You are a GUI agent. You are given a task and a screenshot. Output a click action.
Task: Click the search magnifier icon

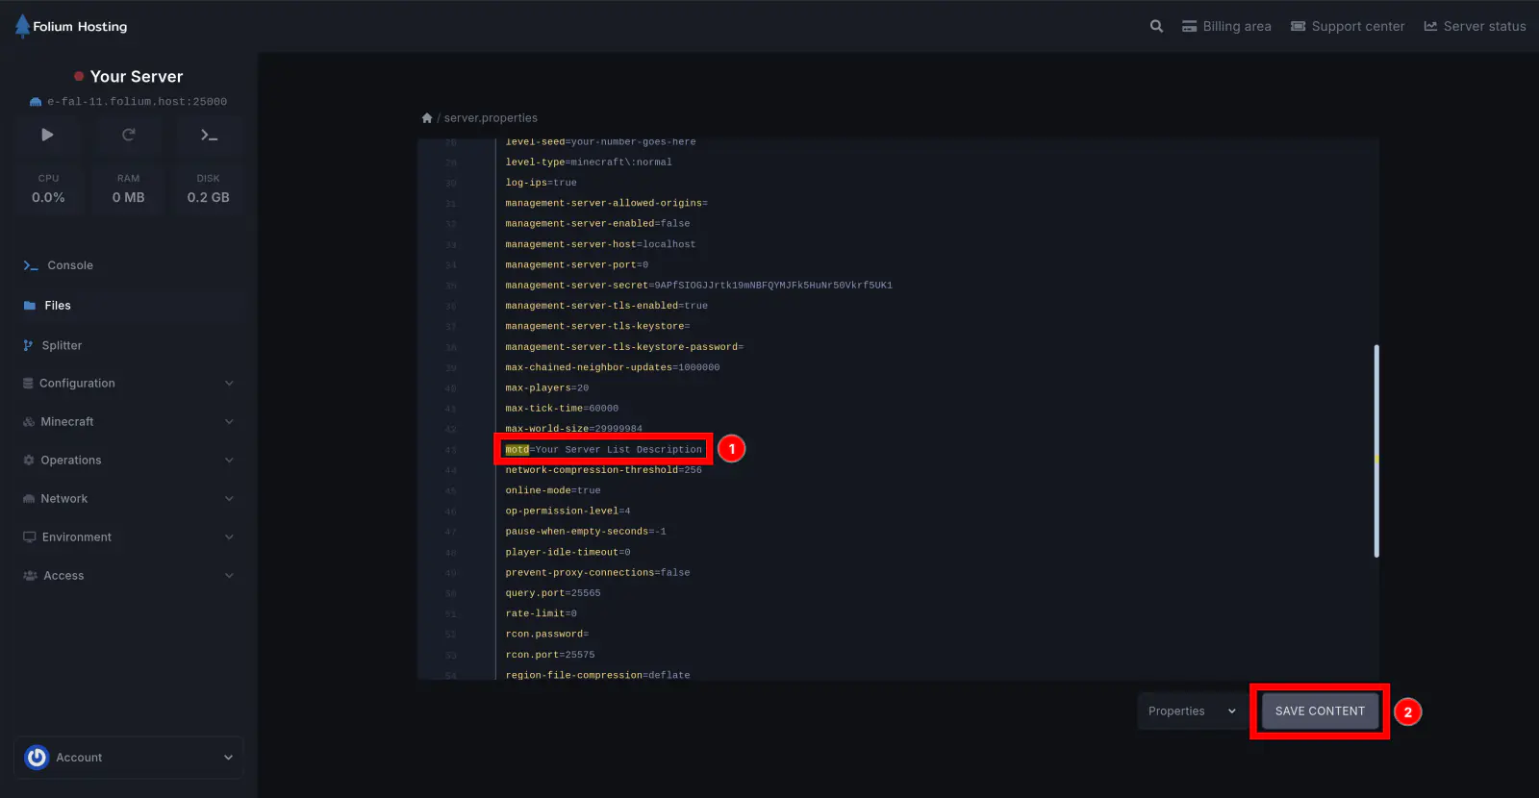pyautogui.click(x=1156, y=27)
